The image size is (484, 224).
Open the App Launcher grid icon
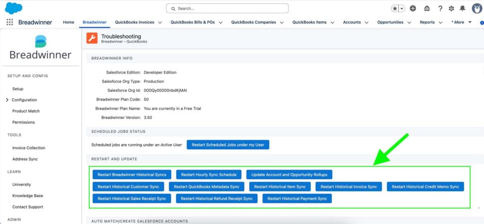9,22
